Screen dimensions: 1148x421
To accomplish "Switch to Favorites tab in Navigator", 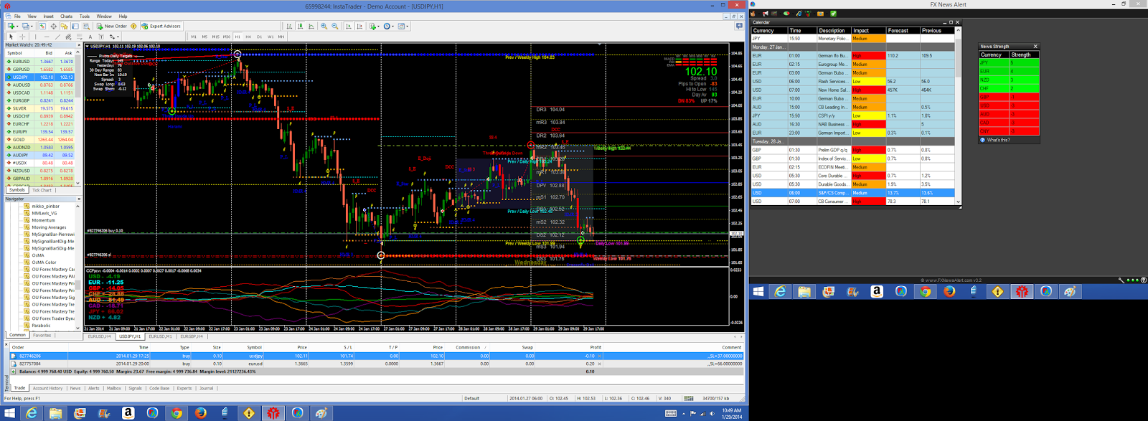I will [42, 335].
